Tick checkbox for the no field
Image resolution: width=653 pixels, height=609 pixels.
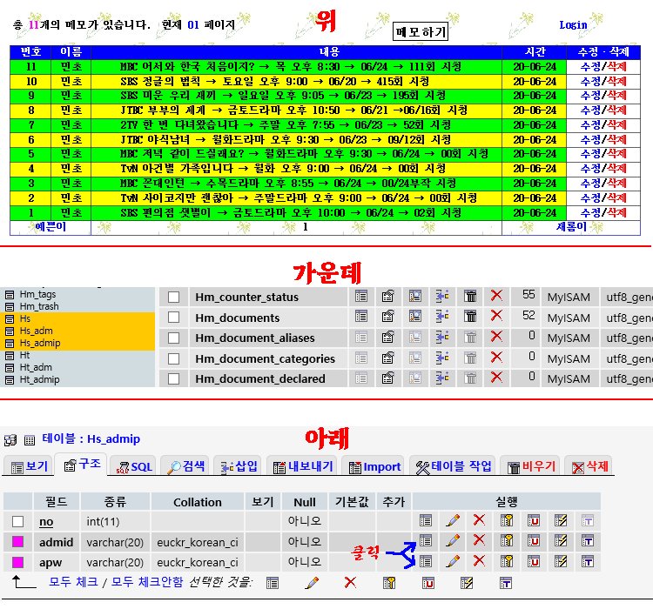[18, 522]
